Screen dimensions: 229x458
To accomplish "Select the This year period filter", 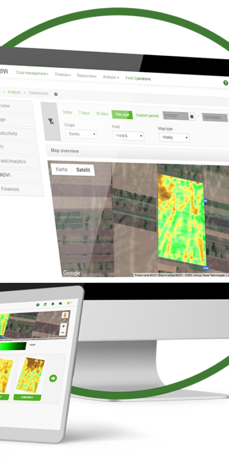I will [122, 114].
